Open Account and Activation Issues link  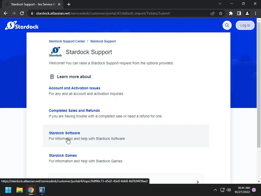(74, 88)
